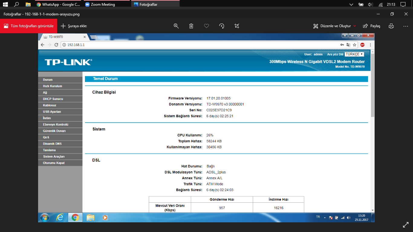Viewport: 413px width, 232px height.
Task: Open the notification center icon
Action: coord(403,5)
